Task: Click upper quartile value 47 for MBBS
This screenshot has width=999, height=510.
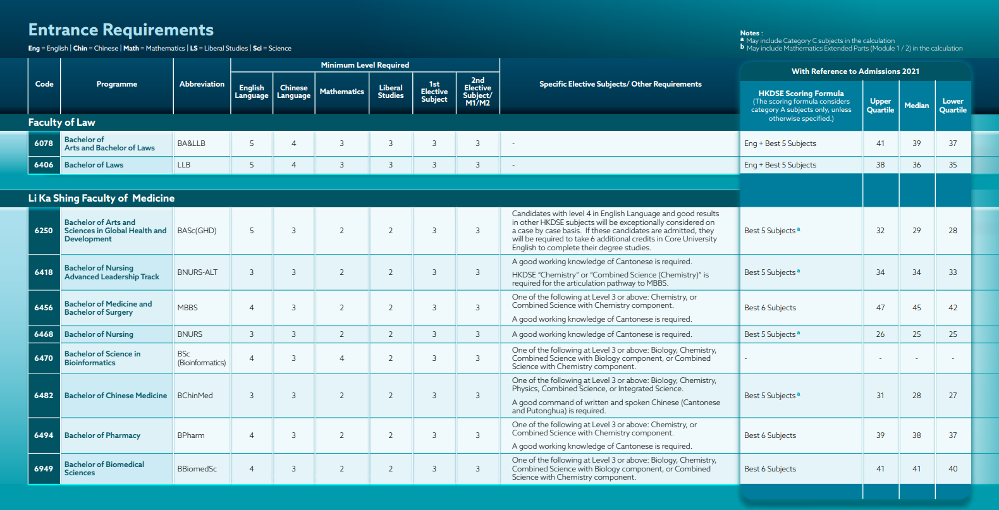Action: coord(880,308)
